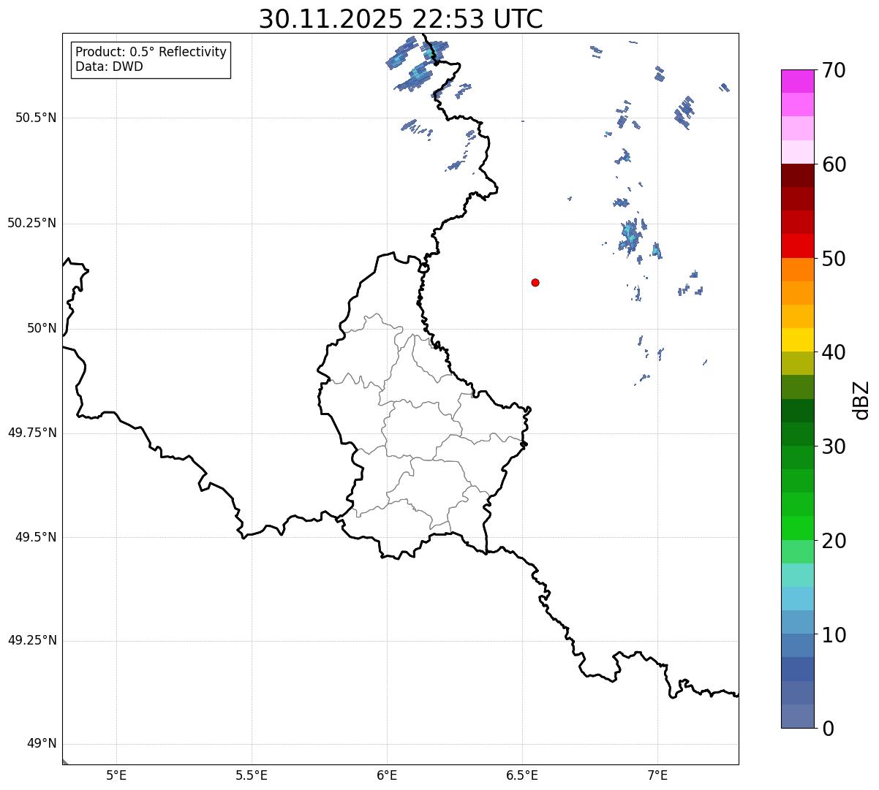Image resolution: width=879 pixels, height=790 pixels.
Task: Click the 40 tick label on colorbar
Action: click(x=834, y=352)
